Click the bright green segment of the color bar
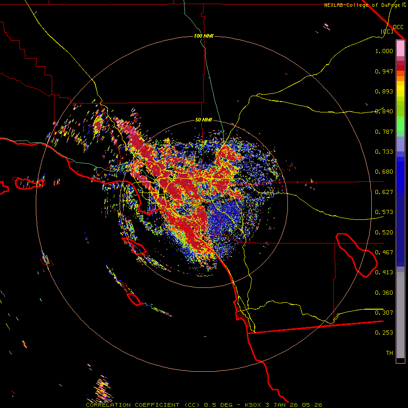This screenshot has height=408, width=408. pos(400,123)
